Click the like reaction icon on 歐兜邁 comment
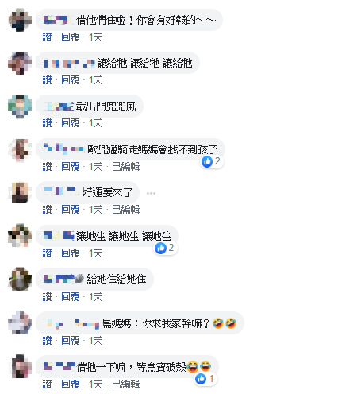357x394 pixels. pyautogui.click(x=207, y=161)
